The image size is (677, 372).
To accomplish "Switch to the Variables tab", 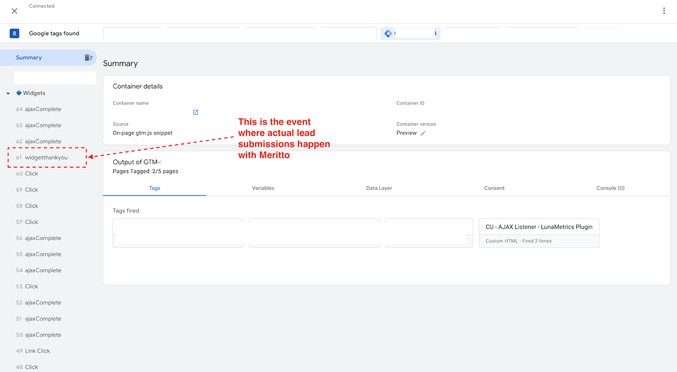I will (x=263, y=188).
